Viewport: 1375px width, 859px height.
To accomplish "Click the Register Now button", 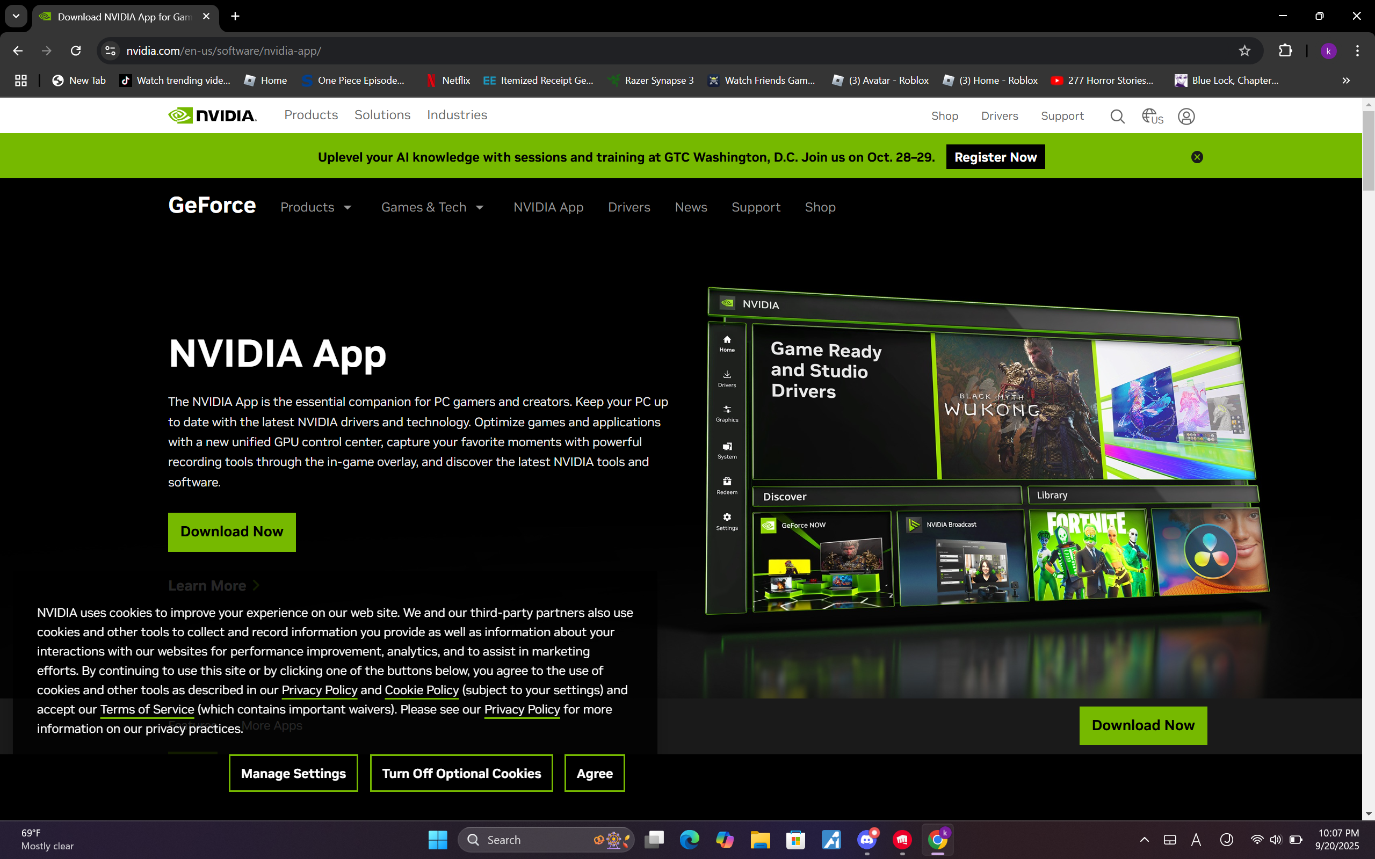I will pyautogui.click(x=995, y=157).
